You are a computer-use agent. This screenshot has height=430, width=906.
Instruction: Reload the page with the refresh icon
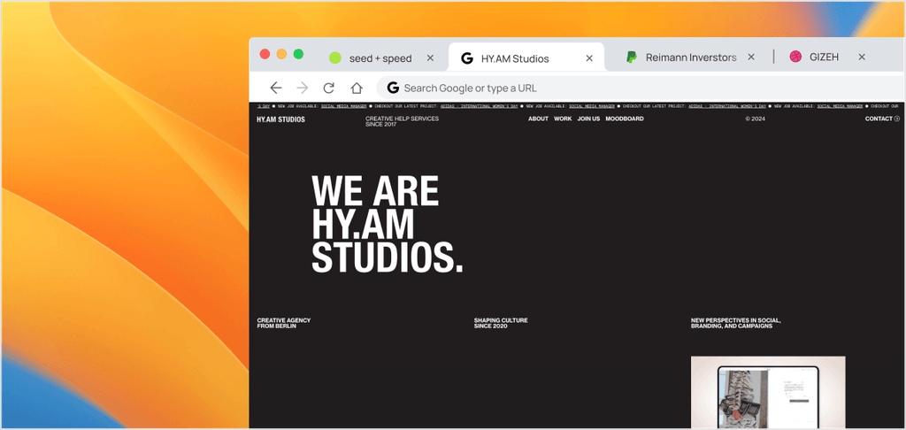(329, 88)
